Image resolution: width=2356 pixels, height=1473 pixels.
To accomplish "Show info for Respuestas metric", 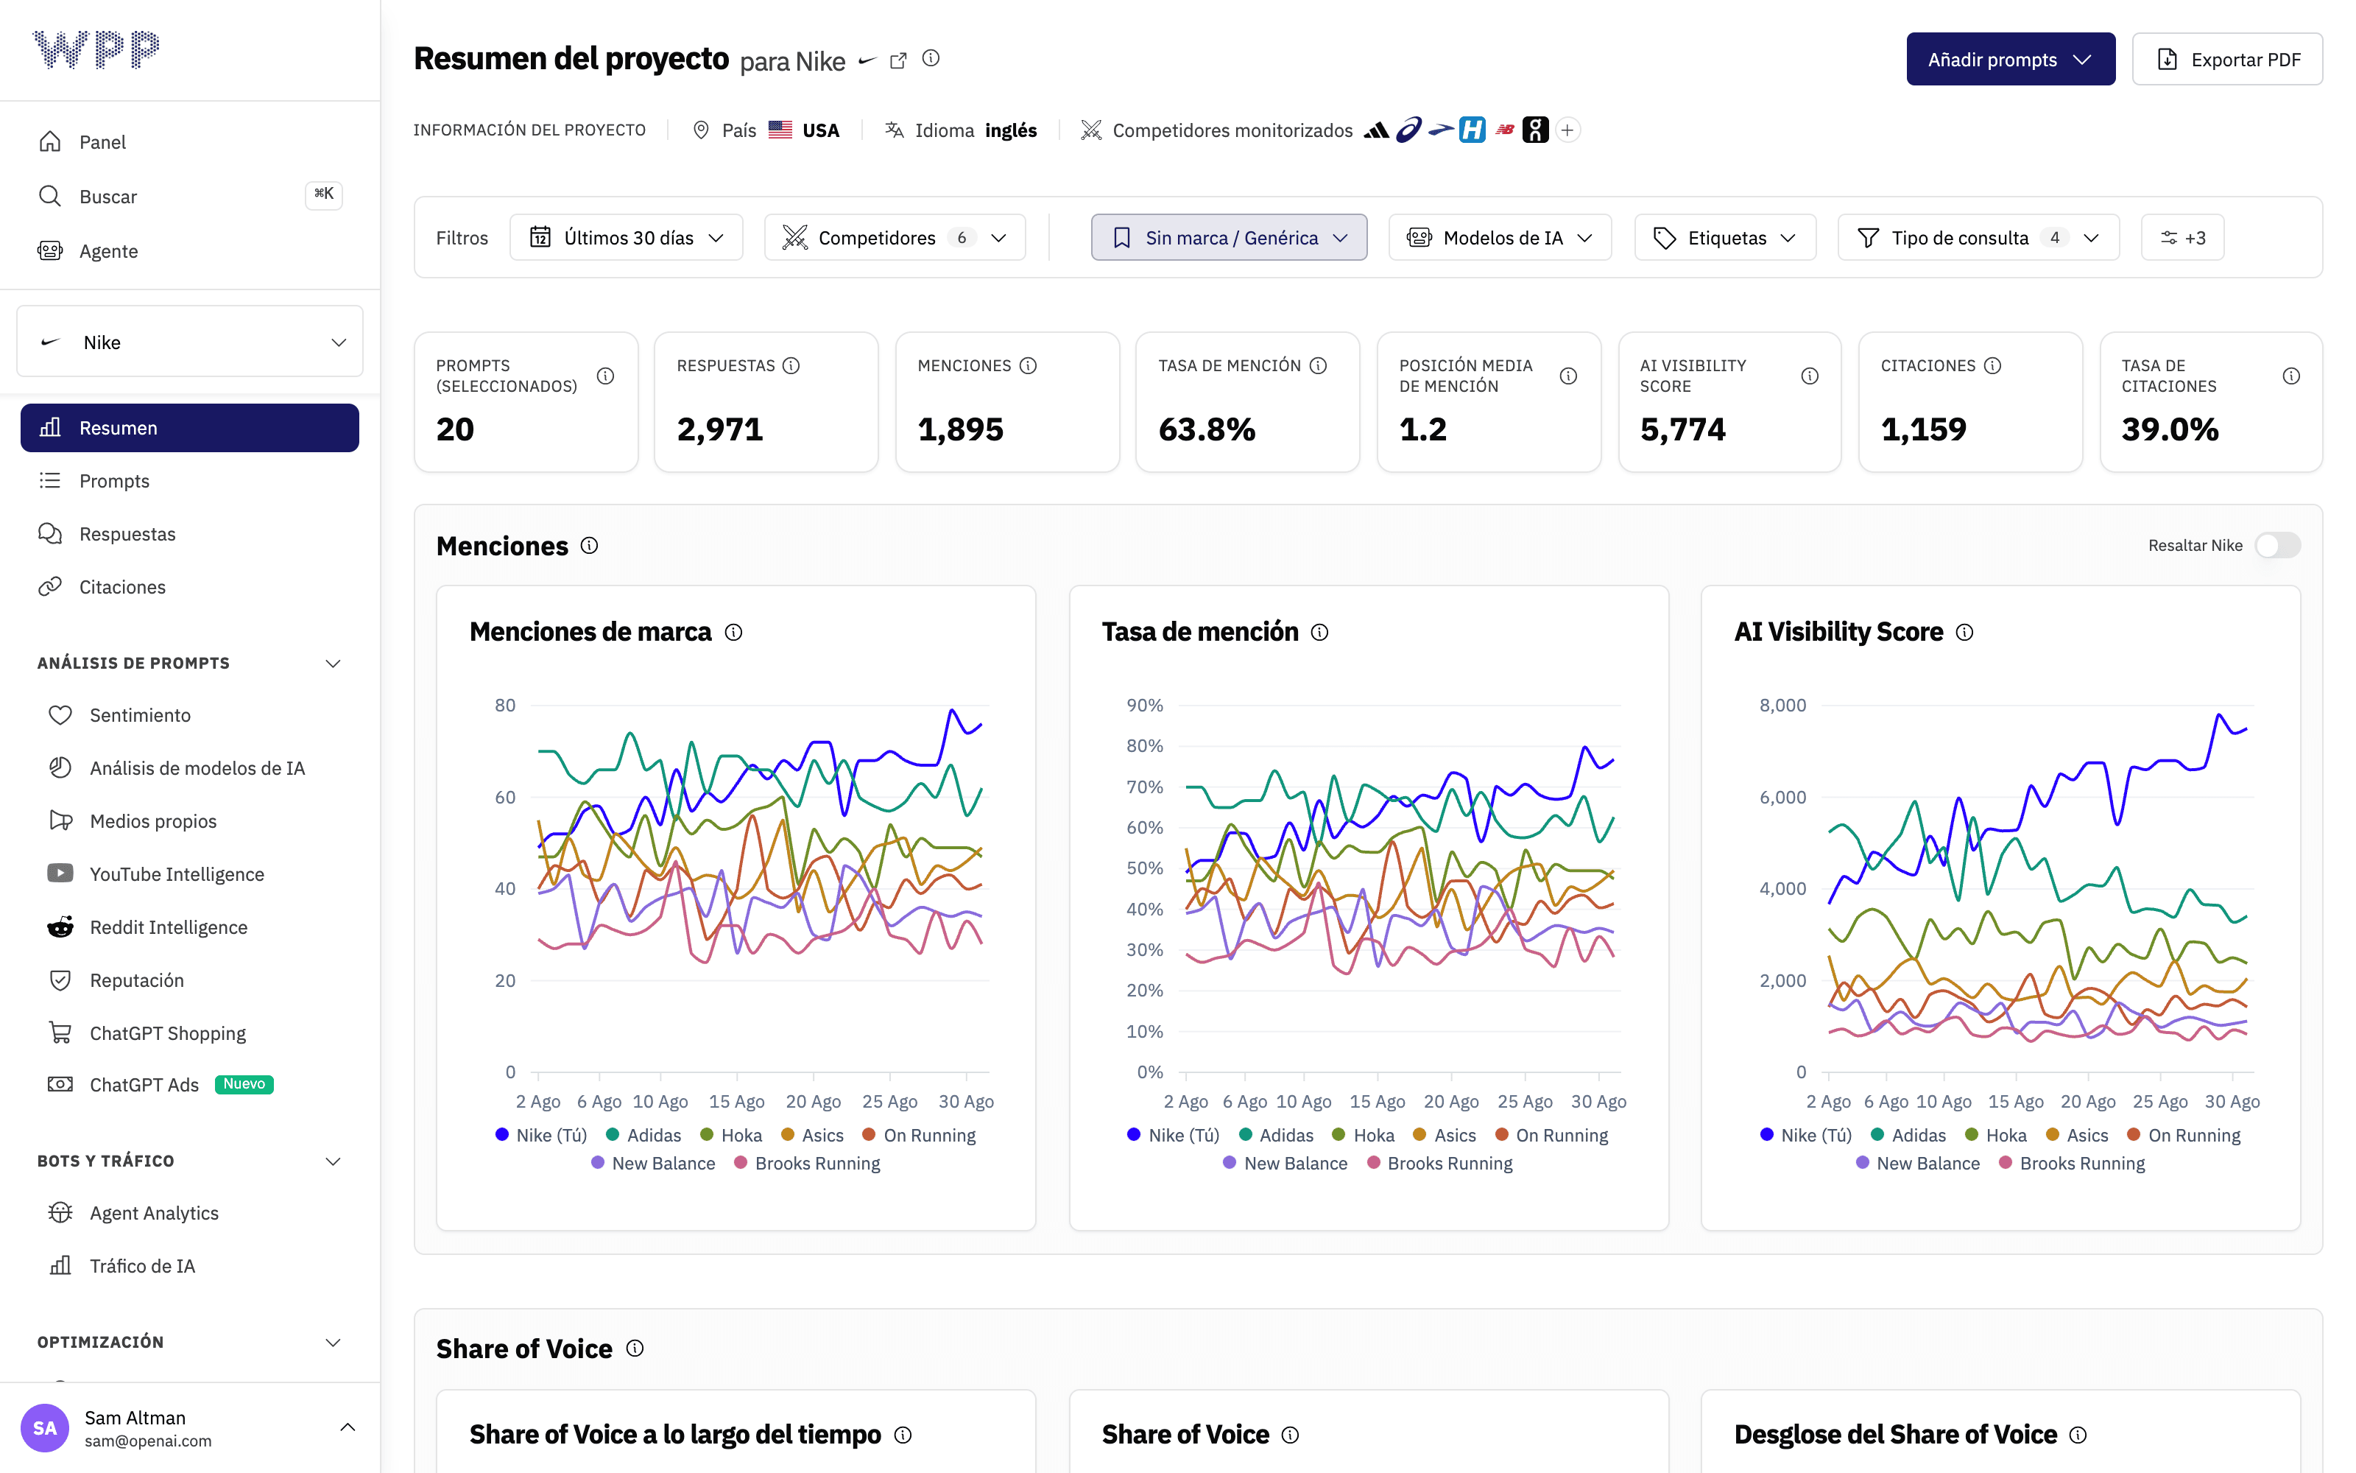I will pyautogui.click(x=791, y=365).
